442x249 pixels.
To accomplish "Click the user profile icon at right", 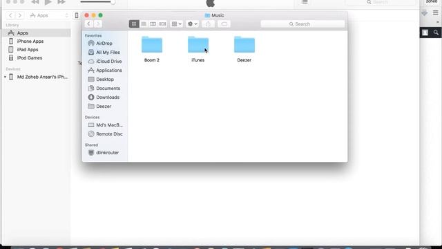I will [x=425, y=33].
